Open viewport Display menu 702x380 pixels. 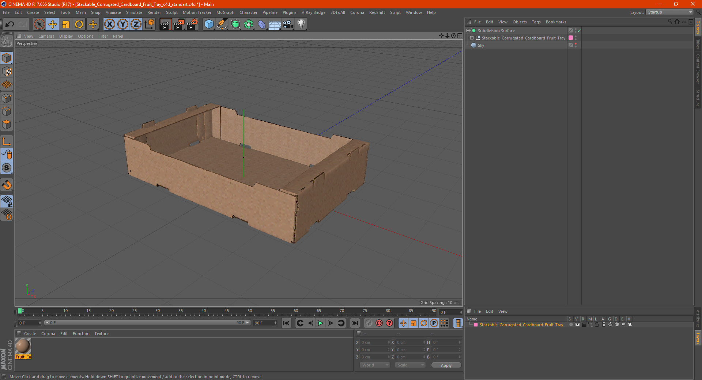[66, 36]
